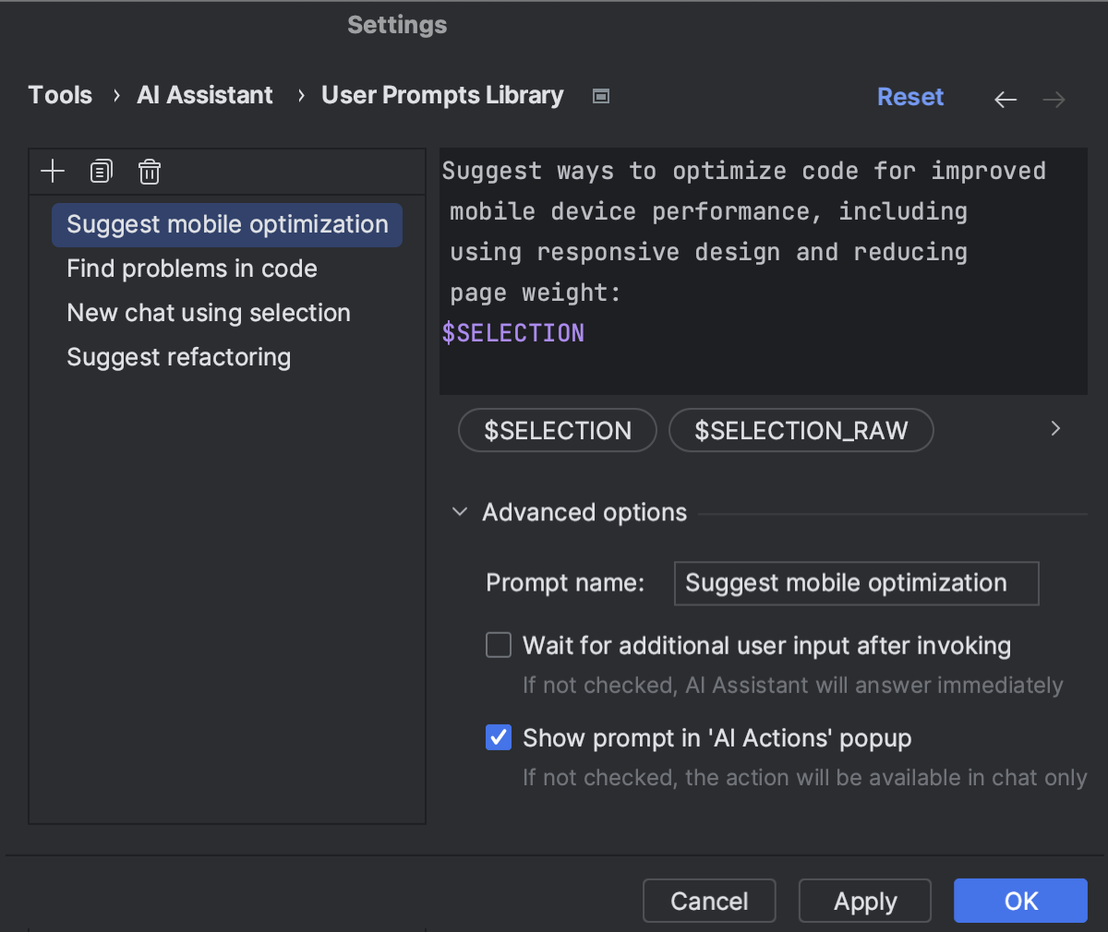Click the small icon beside User Prompts Library

(x=601, y=96)
